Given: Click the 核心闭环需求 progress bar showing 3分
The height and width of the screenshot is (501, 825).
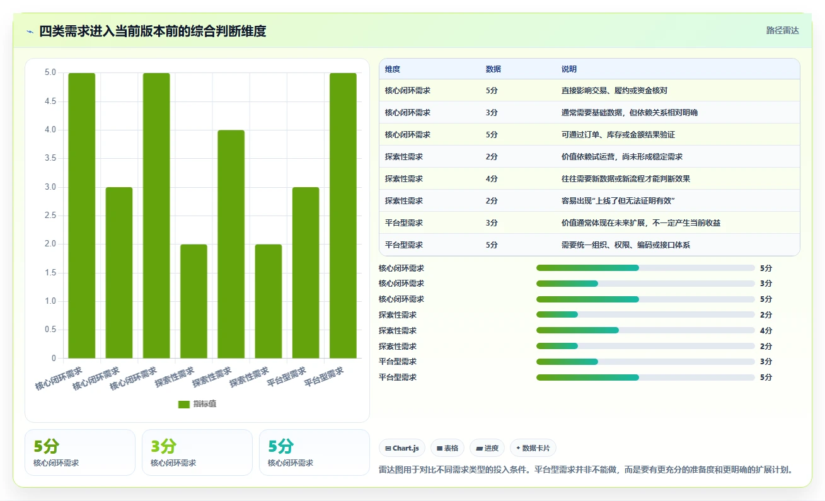Looking at the screenshot, I should 645,284.
